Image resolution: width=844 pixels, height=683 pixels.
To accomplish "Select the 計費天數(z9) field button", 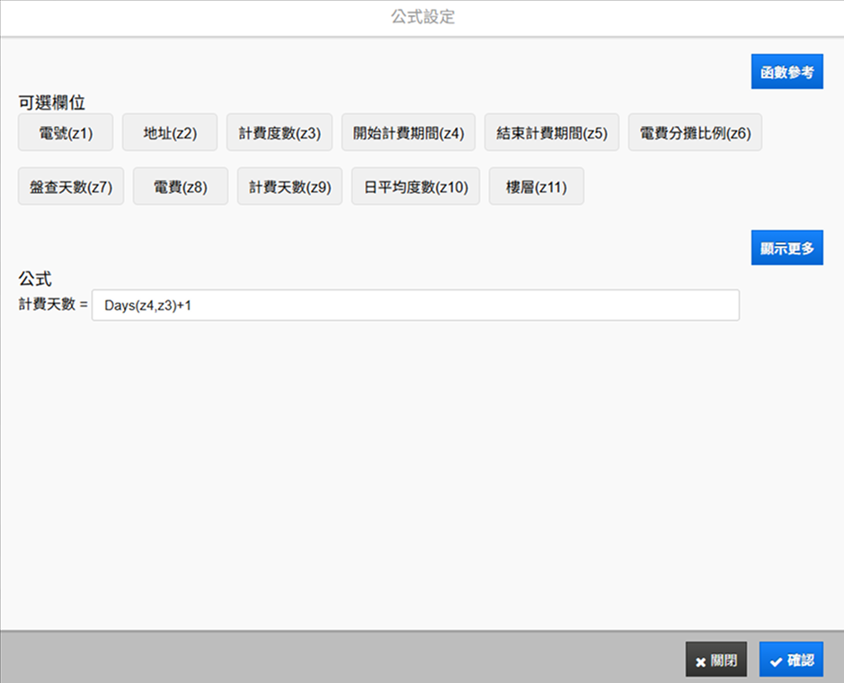I will [289, 187].
